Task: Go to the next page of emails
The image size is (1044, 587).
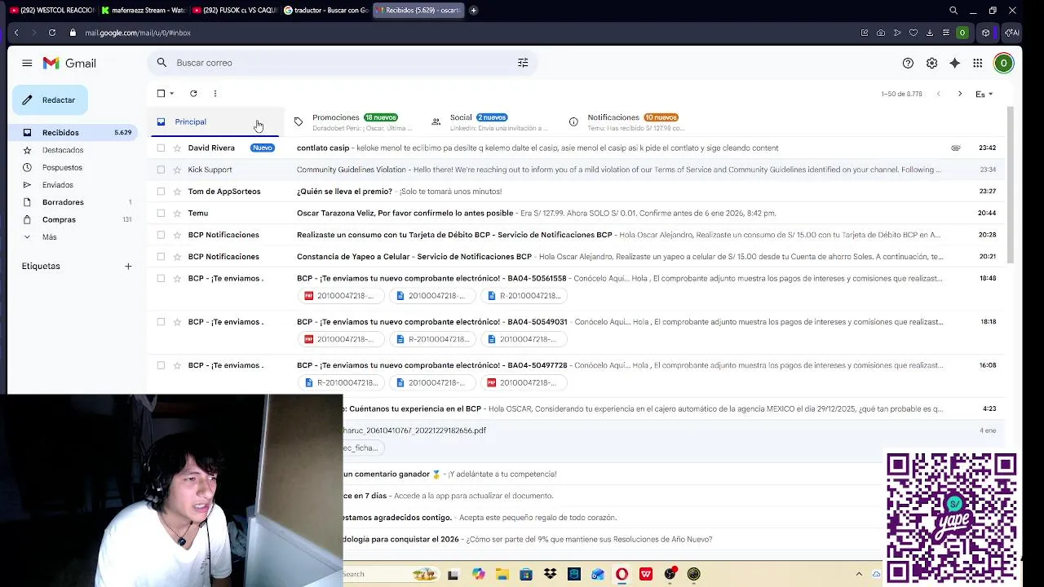Action: (959, 94)
